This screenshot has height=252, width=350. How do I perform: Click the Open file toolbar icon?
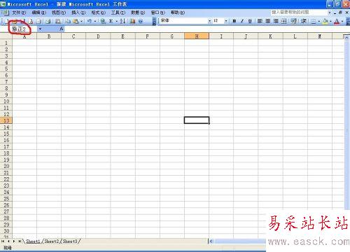(x=15, y=21)
